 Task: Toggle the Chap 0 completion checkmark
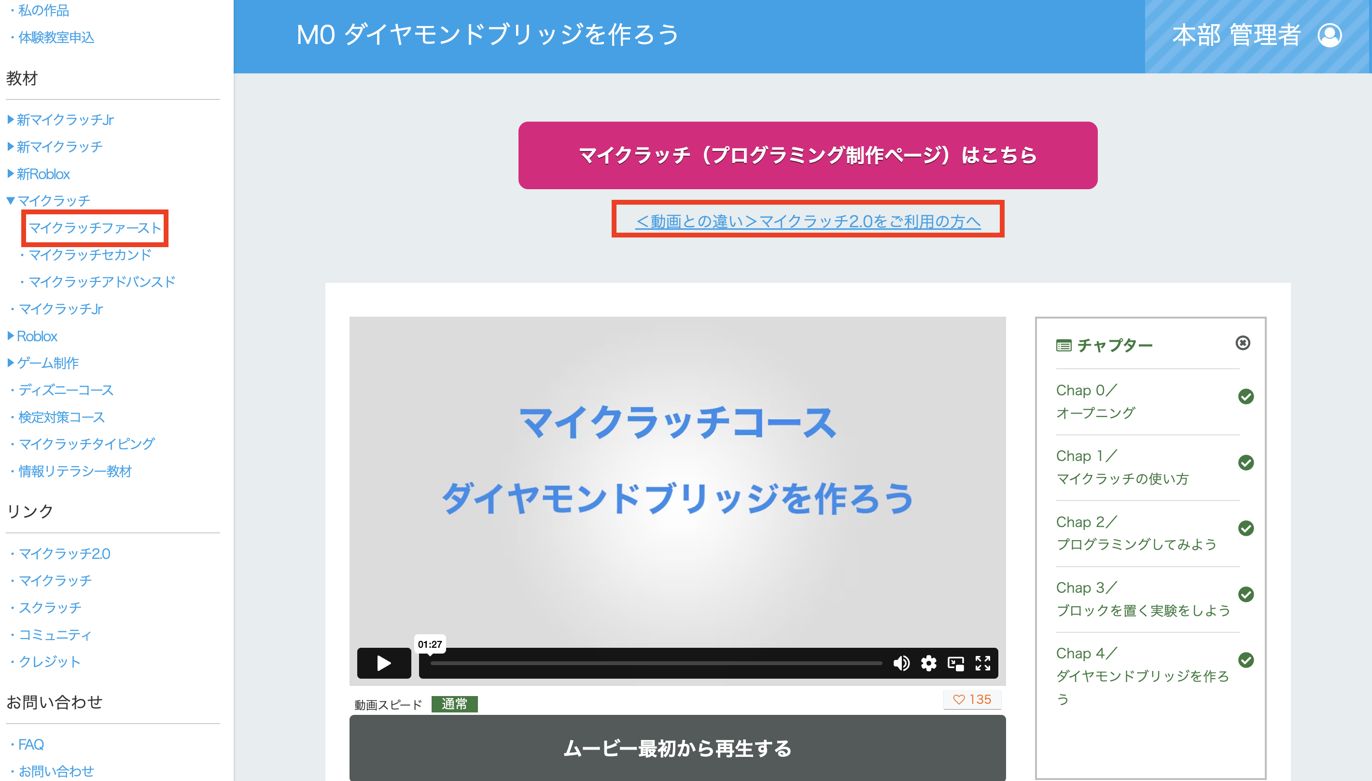click(1246, 396)
